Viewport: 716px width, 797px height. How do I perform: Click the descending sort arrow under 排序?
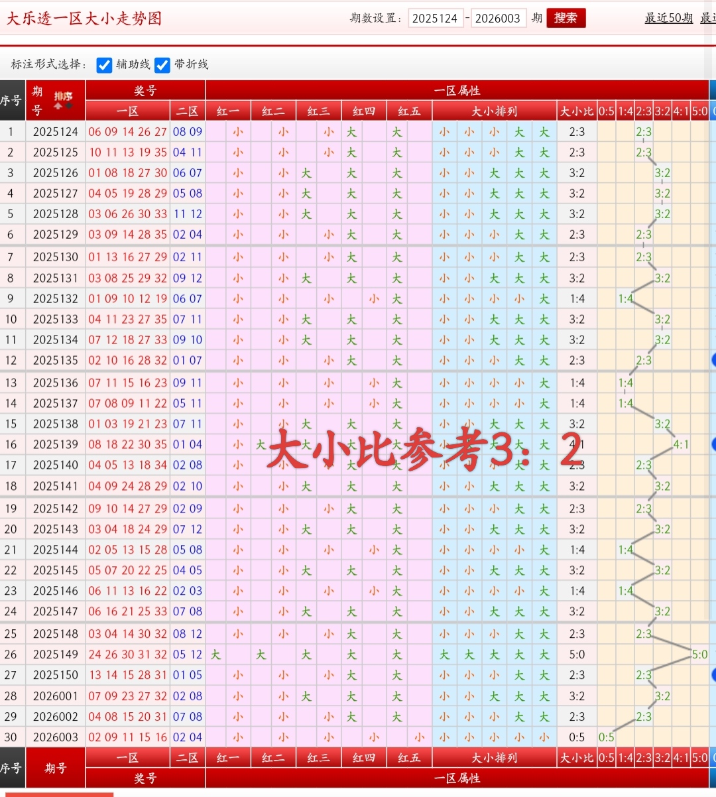tap(68, 106)
